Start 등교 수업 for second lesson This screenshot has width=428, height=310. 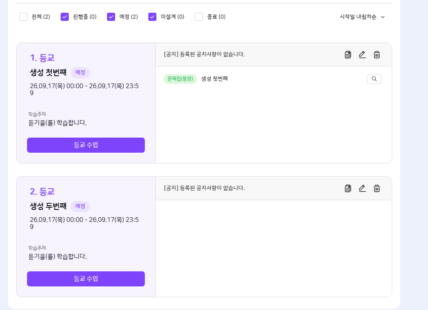[x=86, y=279]
